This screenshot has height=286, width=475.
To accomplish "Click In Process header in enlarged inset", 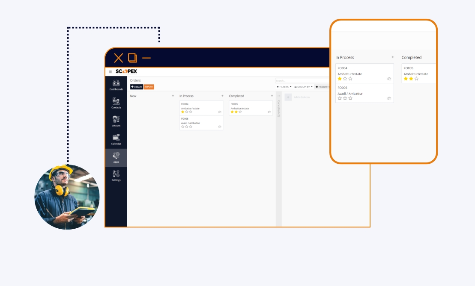I will click(x=344, y=57).
